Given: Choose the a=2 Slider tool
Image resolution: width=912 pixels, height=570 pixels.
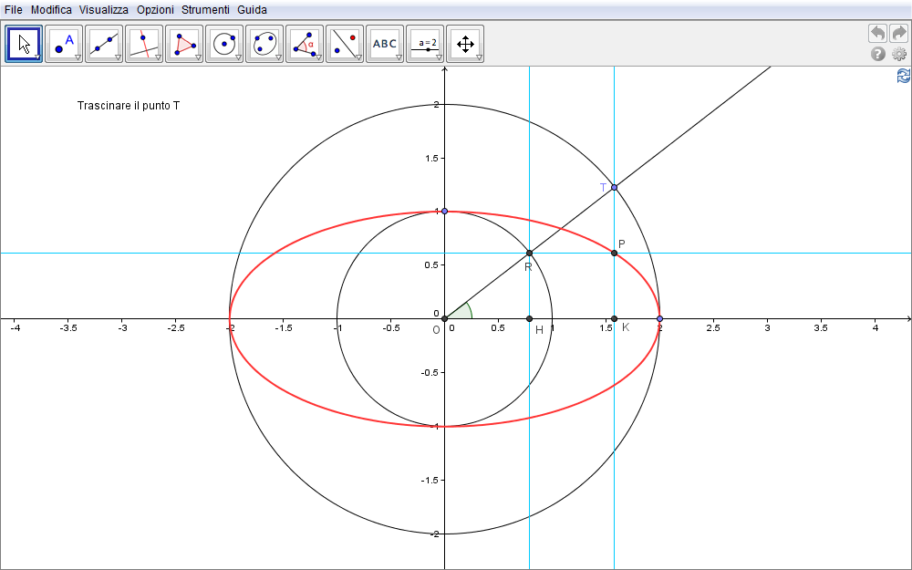Looking at the screenshot, I should [x=424, y=43].
